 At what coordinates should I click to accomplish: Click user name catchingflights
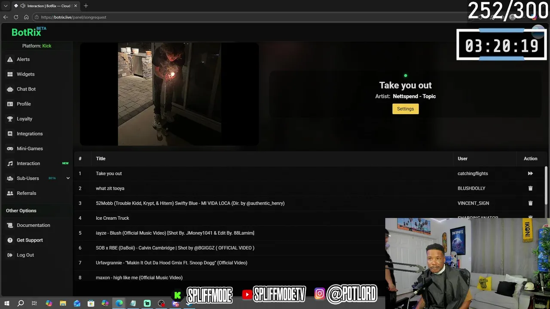pos(473,173)
